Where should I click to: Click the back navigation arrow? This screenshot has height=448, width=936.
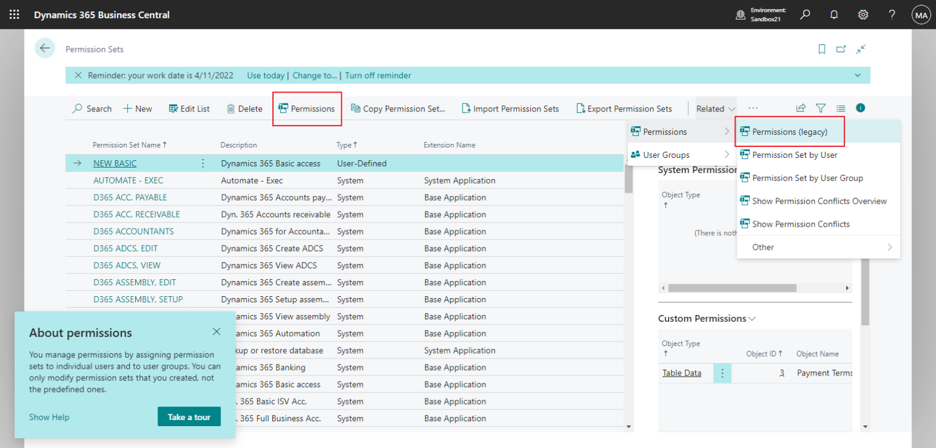tap(44, 48)
